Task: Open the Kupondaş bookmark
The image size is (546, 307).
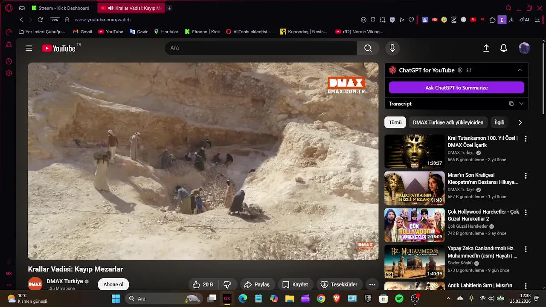Action: tap(304, 32)
